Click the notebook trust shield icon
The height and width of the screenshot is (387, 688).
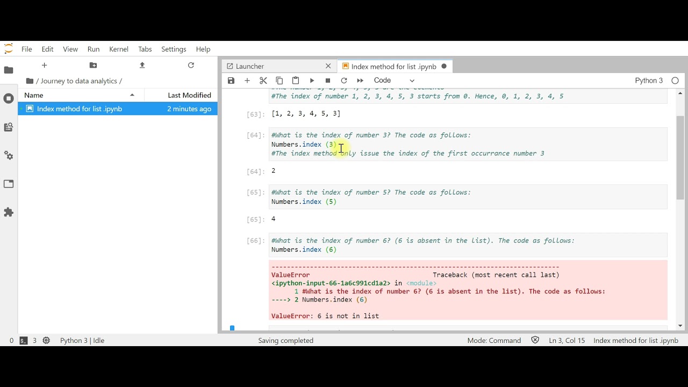coord(535,340)
